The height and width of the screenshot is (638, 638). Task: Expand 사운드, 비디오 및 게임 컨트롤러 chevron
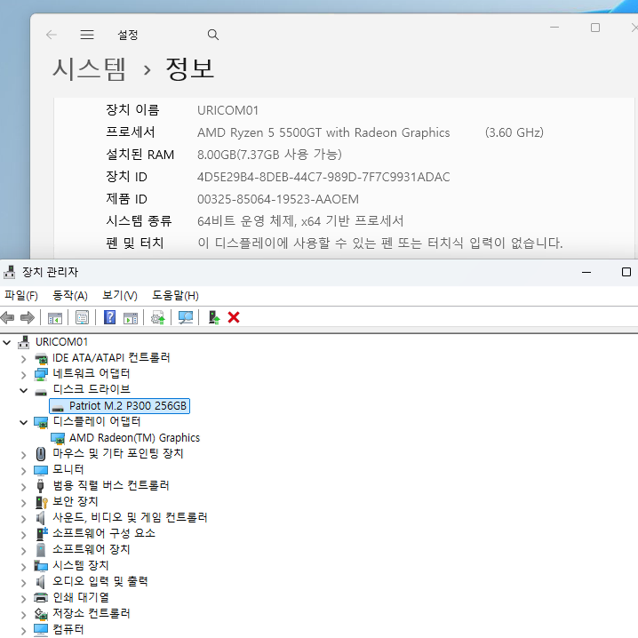coord(24,519)
